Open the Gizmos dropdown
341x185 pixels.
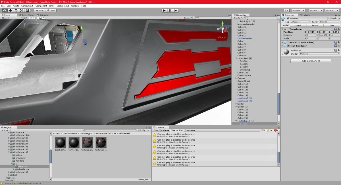[188, 18]
